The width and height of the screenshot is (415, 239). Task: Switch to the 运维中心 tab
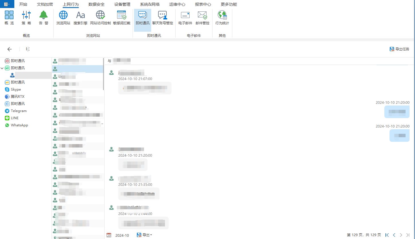click(x=177, y=4)
